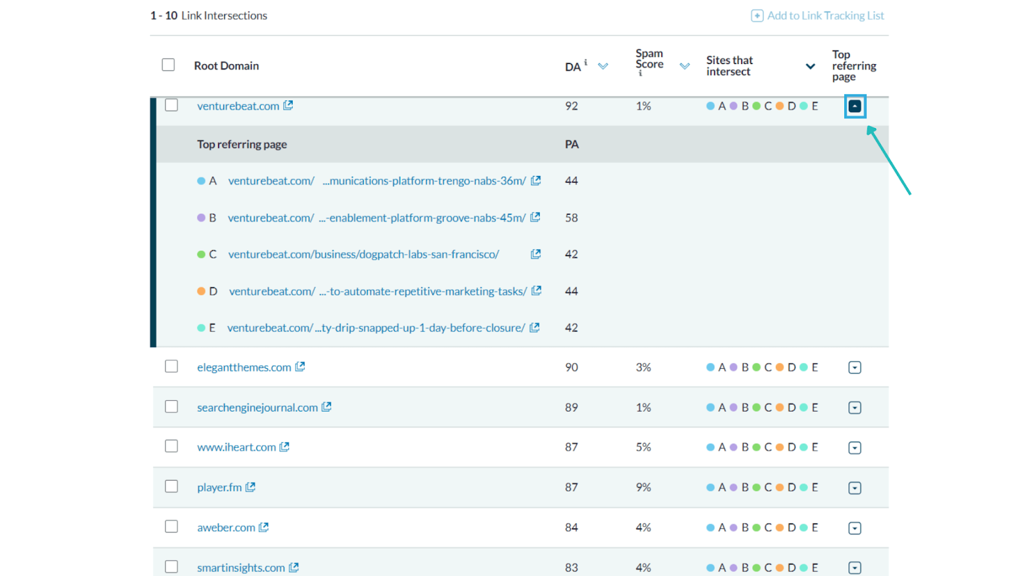Click Top referring page column header
This screenshot has width=1025, height=576.
coord(854,65)
